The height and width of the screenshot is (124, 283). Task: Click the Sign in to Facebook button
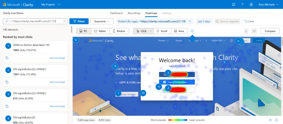(177, 82)
